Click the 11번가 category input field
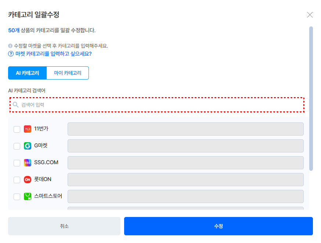Screen dimensions: 321x243 point(185,129)
